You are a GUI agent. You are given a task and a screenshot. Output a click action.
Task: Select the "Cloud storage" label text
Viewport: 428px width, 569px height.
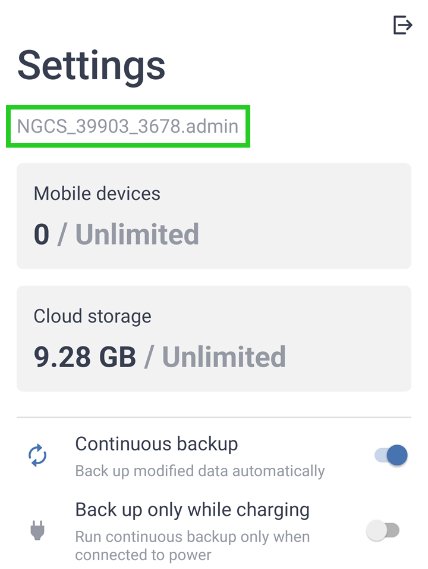pyautogui.click(x=92, y=316)
